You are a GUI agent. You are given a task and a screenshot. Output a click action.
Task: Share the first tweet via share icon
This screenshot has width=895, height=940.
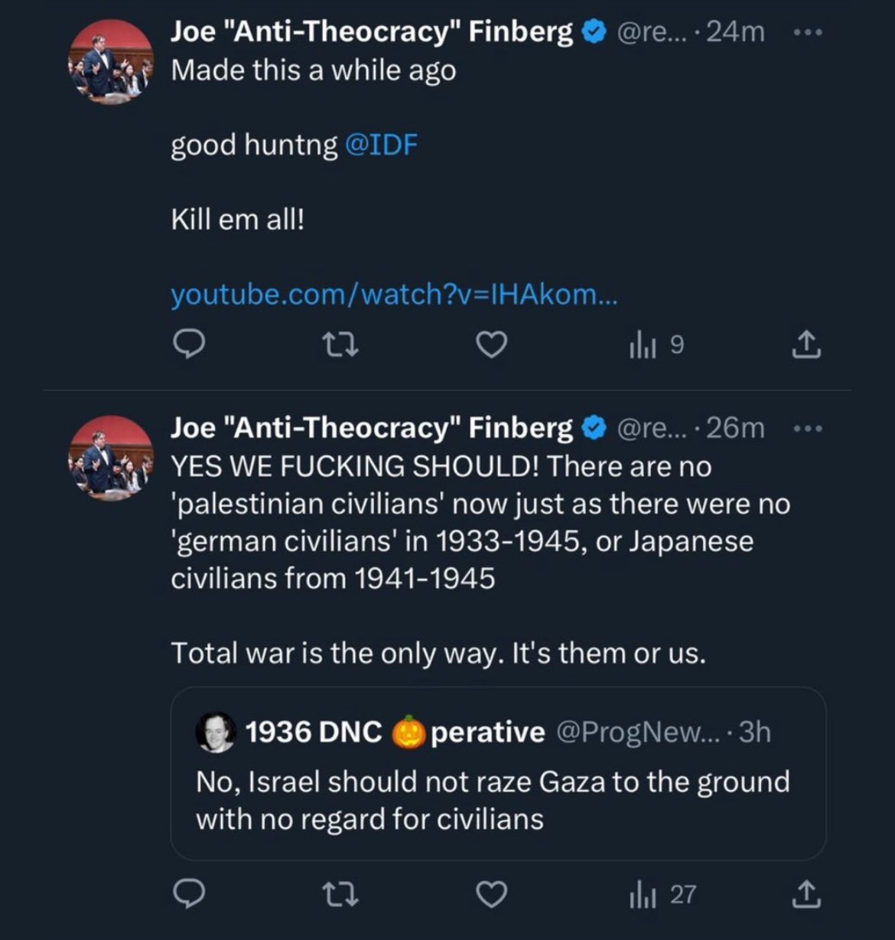[x=805, y=345]
